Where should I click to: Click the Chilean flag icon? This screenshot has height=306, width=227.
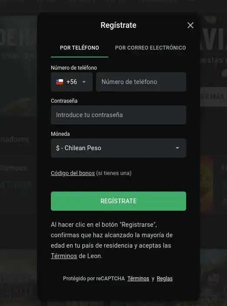pyautogui.click(x=60, y=82)
